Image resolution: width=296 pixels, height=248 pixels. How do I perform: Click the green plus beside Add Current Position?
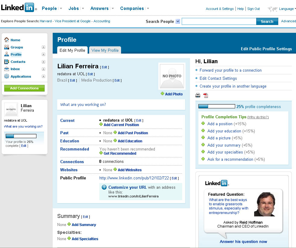click(101, 124)
